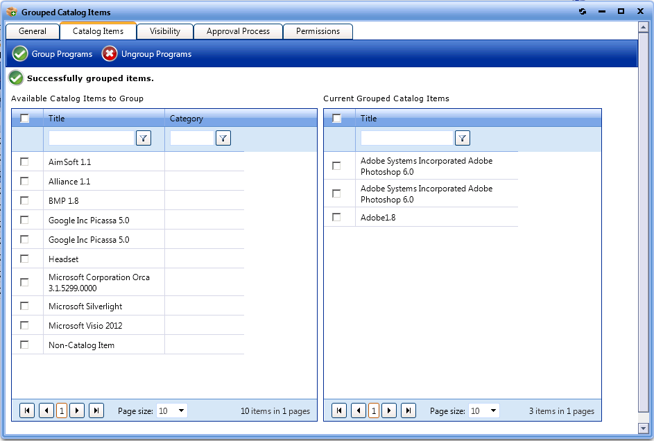Switch to the Permissions tab
Viewport: 654px width, 441px height.
click(x=318, y=31)
